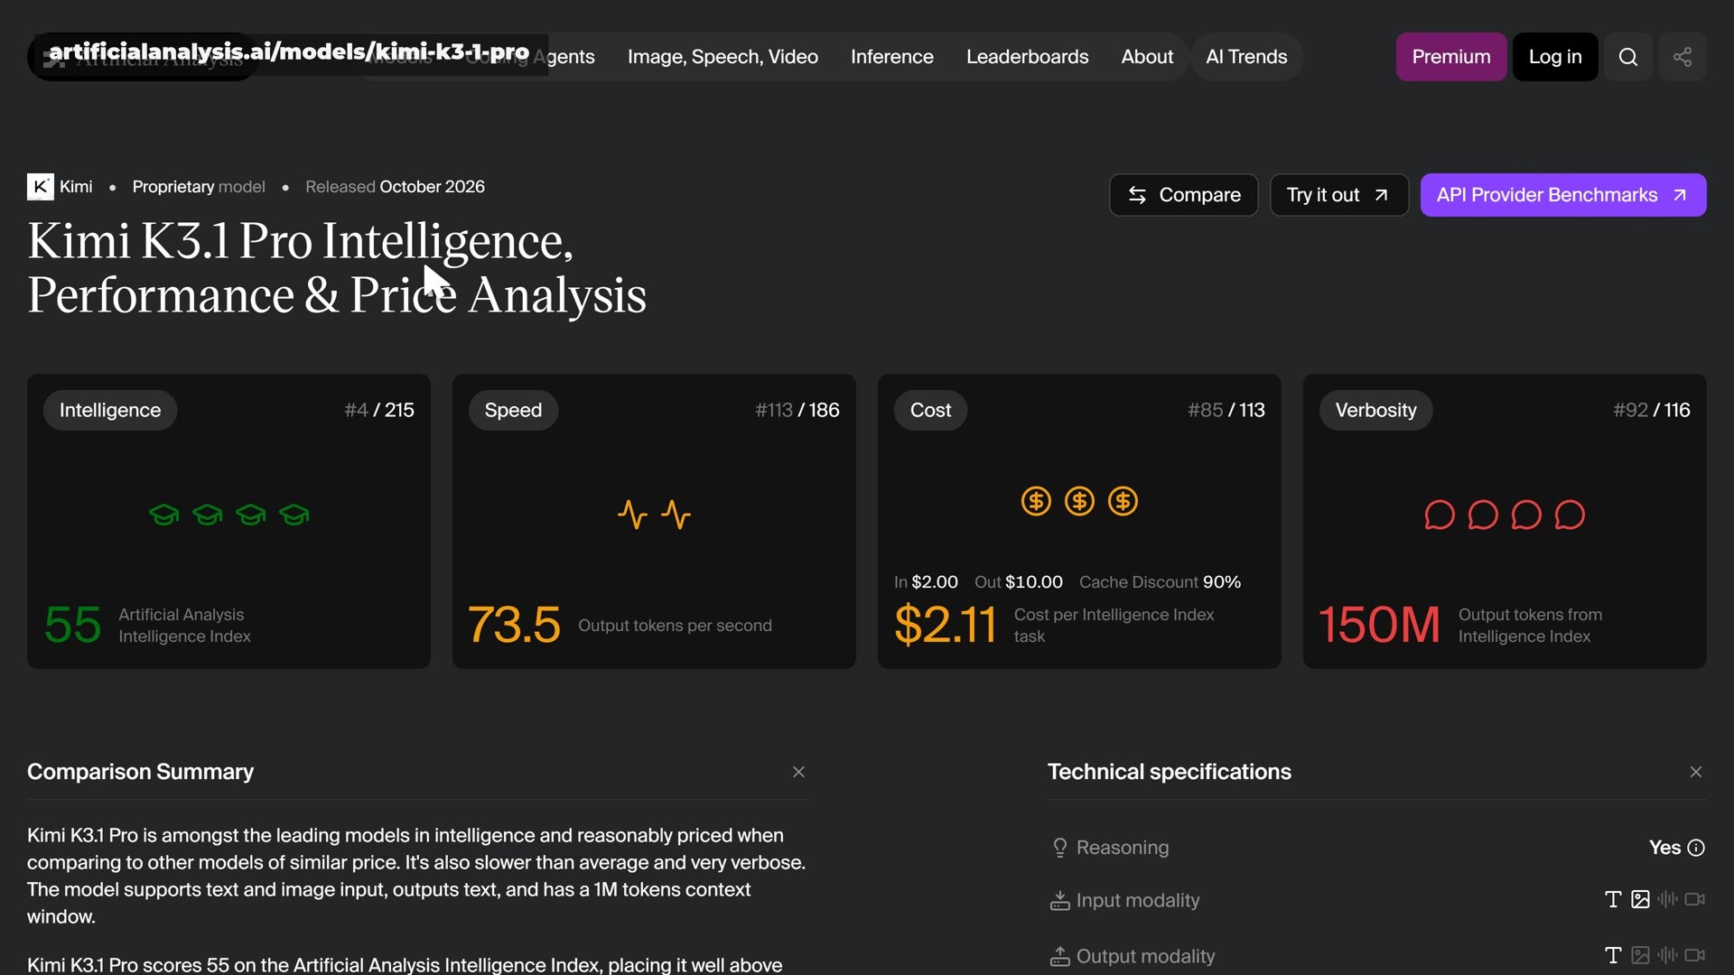The width and height of the screenshot is (1734, 975).
Task: Open Image, Speech, Video menu
Action: [x=722, y=57]
